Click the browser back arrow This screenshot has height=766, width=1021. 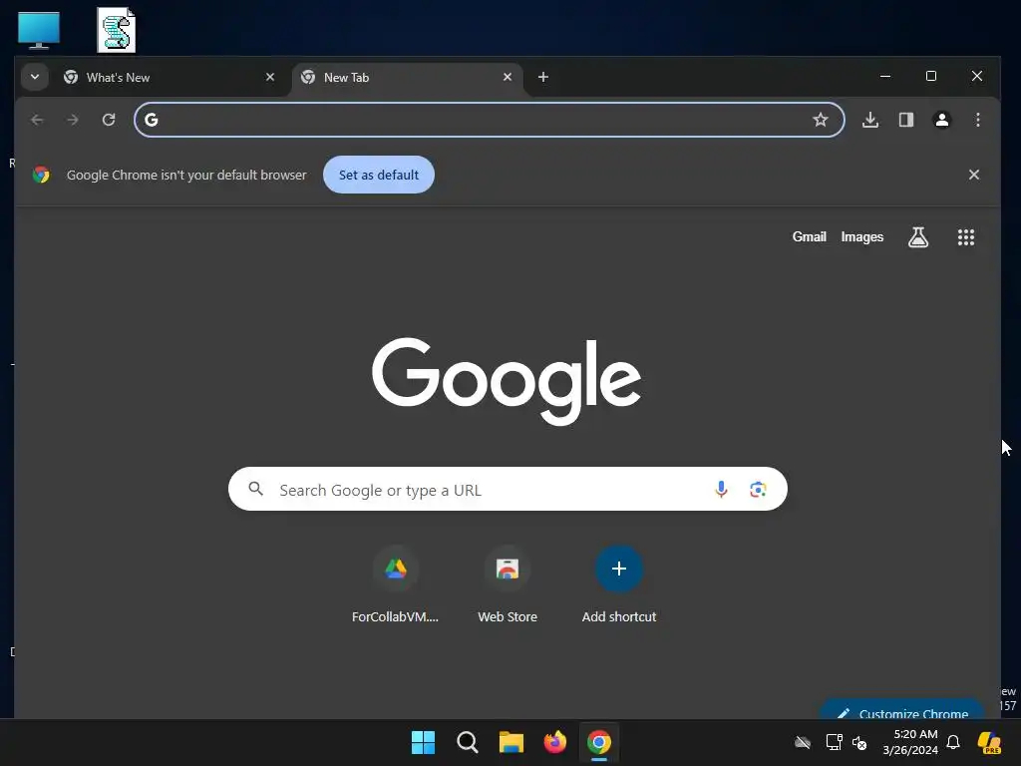[x=37, y=120]
